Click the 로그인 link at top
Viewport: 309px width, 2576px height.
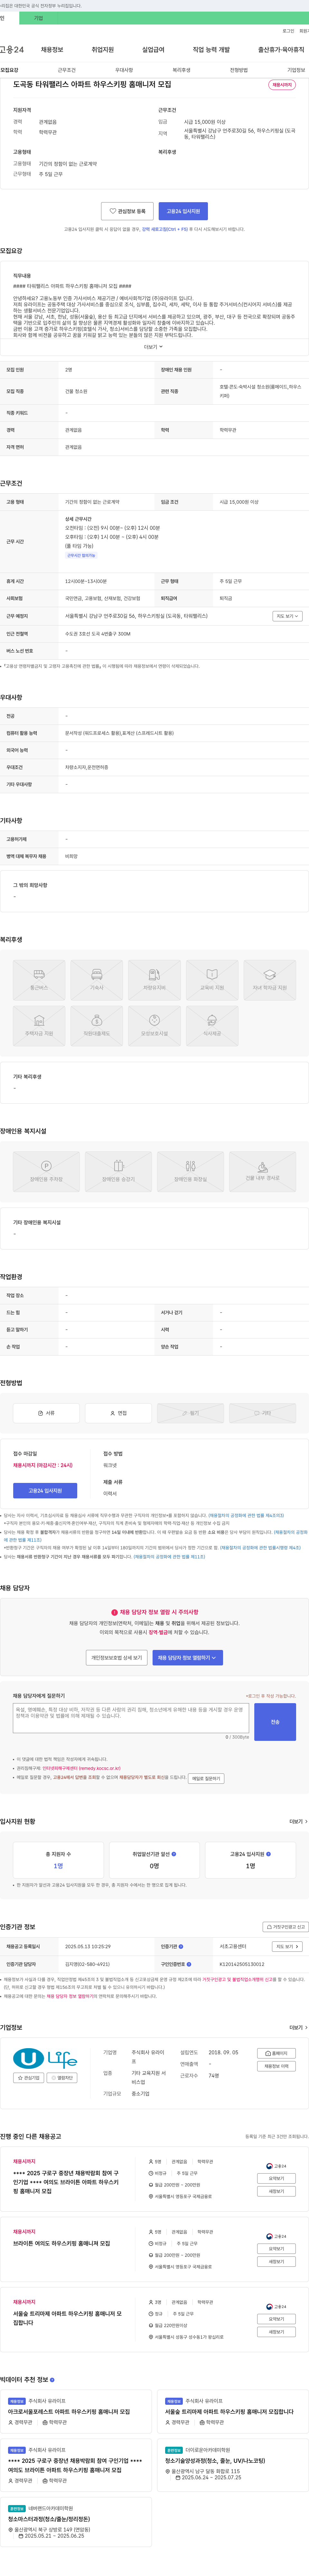coord(288,31)
